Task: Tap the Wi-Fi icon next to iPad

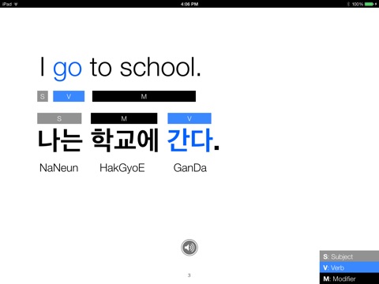Action: point(16,4)
